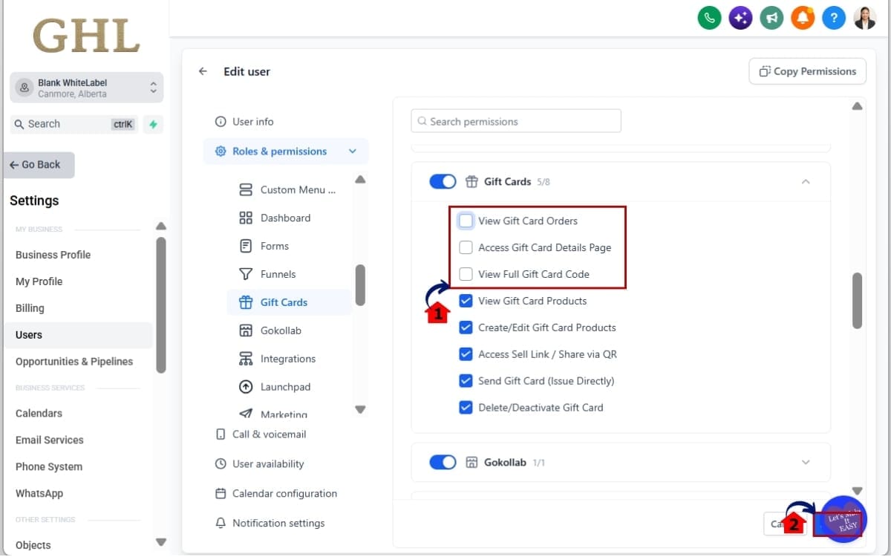Click the Roles & permissions gear icon
The width and height of the screenshot is (891, 557).
point(221,151)
